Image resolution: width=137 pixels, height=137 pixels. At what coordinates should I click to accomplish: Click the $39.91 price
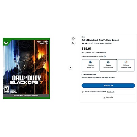point(86,49)
